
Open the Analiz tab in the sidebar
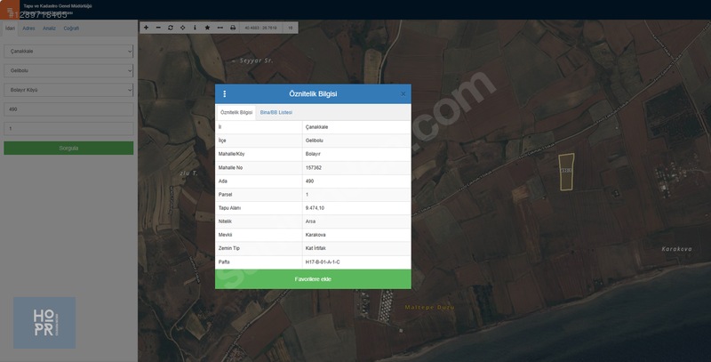(x=49, y=28)
